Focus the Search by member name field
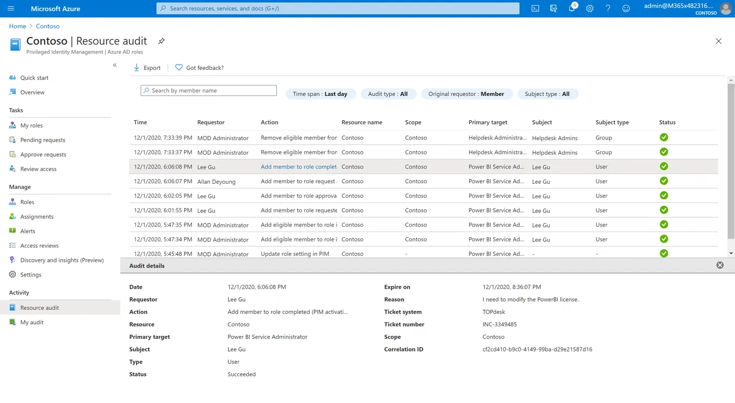 click(208, 90)
